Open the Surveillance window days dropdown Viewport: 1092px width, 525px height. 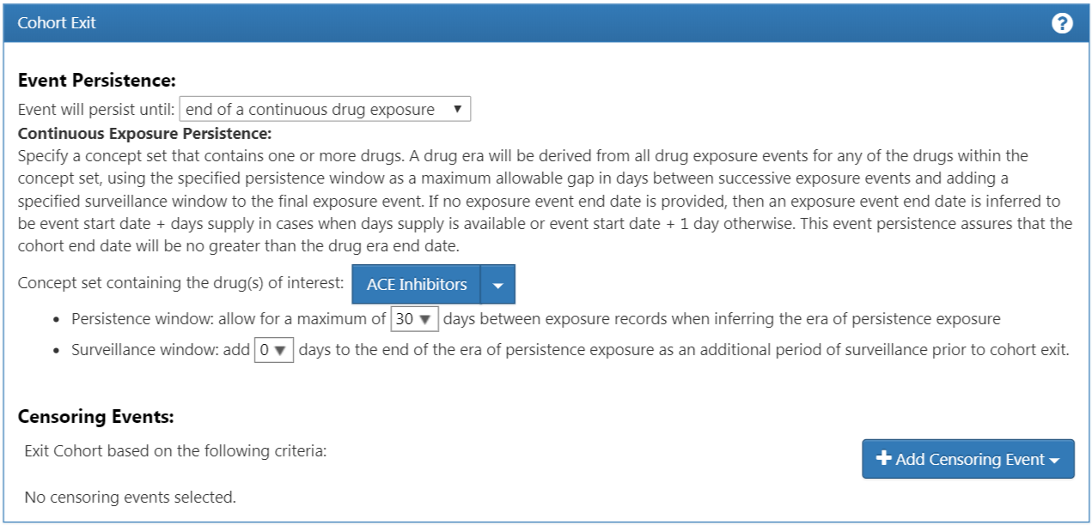(x=274, y=350)
